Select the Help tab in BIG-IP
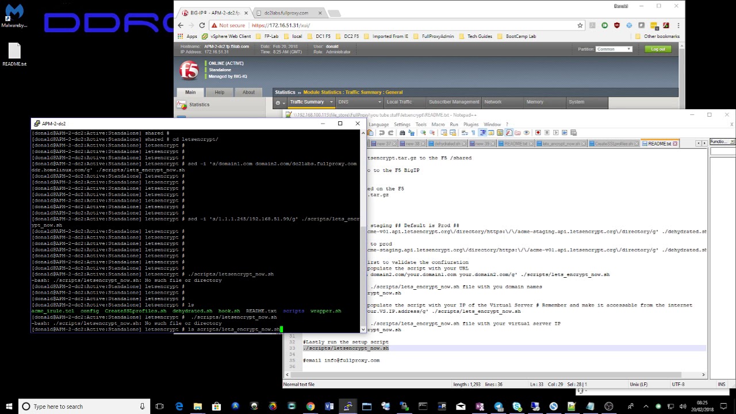 point(220,92)
